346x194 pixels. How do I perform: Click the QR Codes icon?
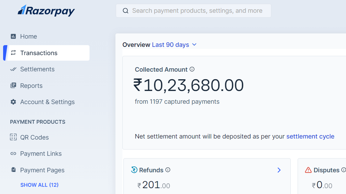tap(13, 137)
